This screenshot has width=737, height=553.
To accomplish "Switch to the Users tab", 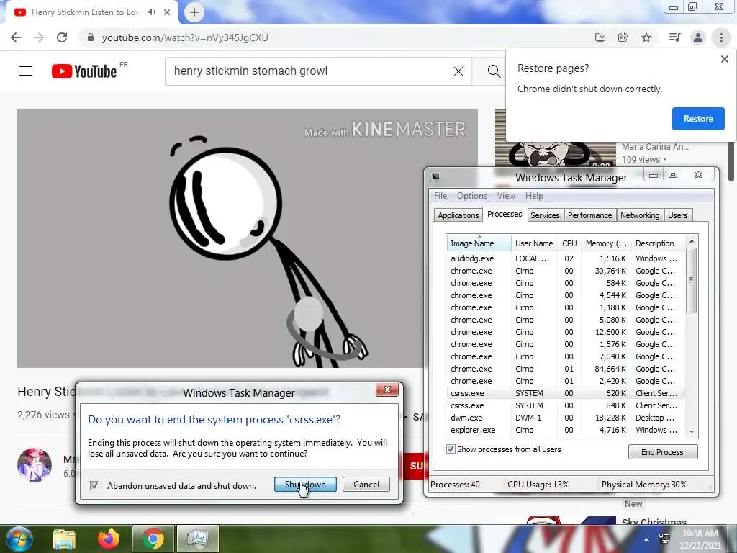I will pos(677,215).
